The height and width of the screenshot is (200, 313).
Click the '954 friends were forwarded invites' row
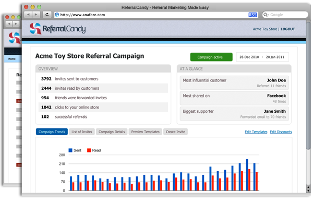coord(103,98)
